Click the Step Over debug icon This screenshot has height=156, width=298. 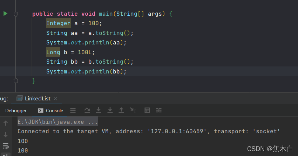tap(87, 110)
